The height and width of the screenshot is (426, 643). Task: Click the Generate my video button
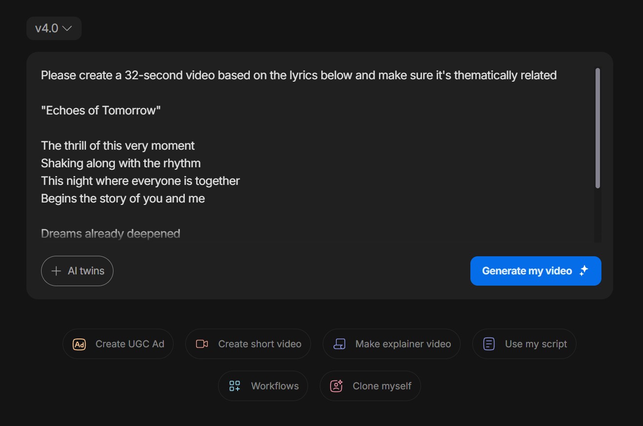pyautogui.click(x=535, y=271)
